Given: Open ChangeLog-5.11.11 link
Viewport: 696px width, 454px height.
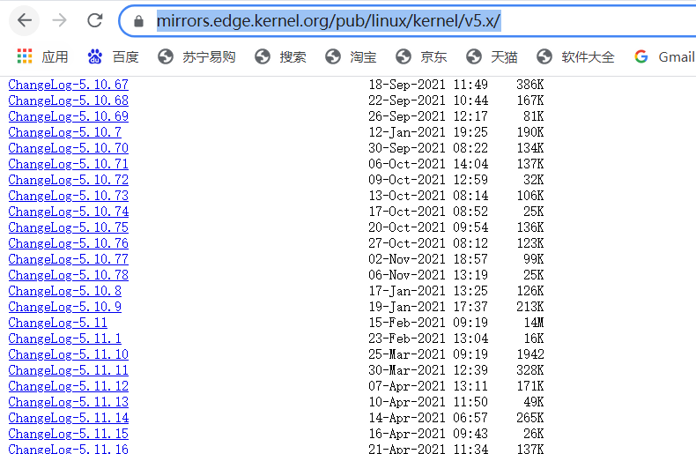Looking at the screenshot, I should [69, 370].
